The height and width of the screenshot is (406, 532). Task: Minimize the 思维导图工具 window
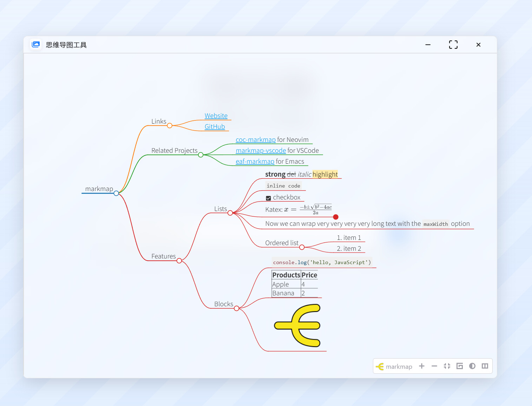pyautogui.click(x=428, y=45)
